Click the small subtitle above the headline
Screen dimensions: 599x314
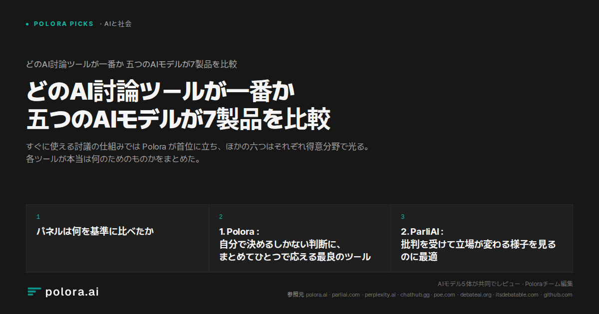tap(131, 64)
